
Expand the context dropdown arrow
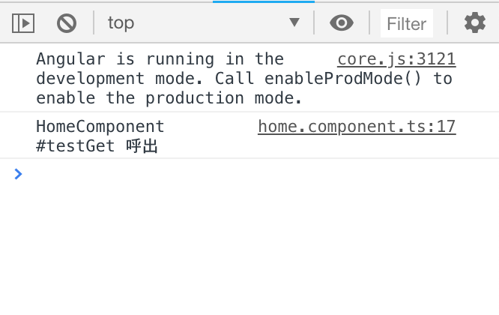point(294,22)
